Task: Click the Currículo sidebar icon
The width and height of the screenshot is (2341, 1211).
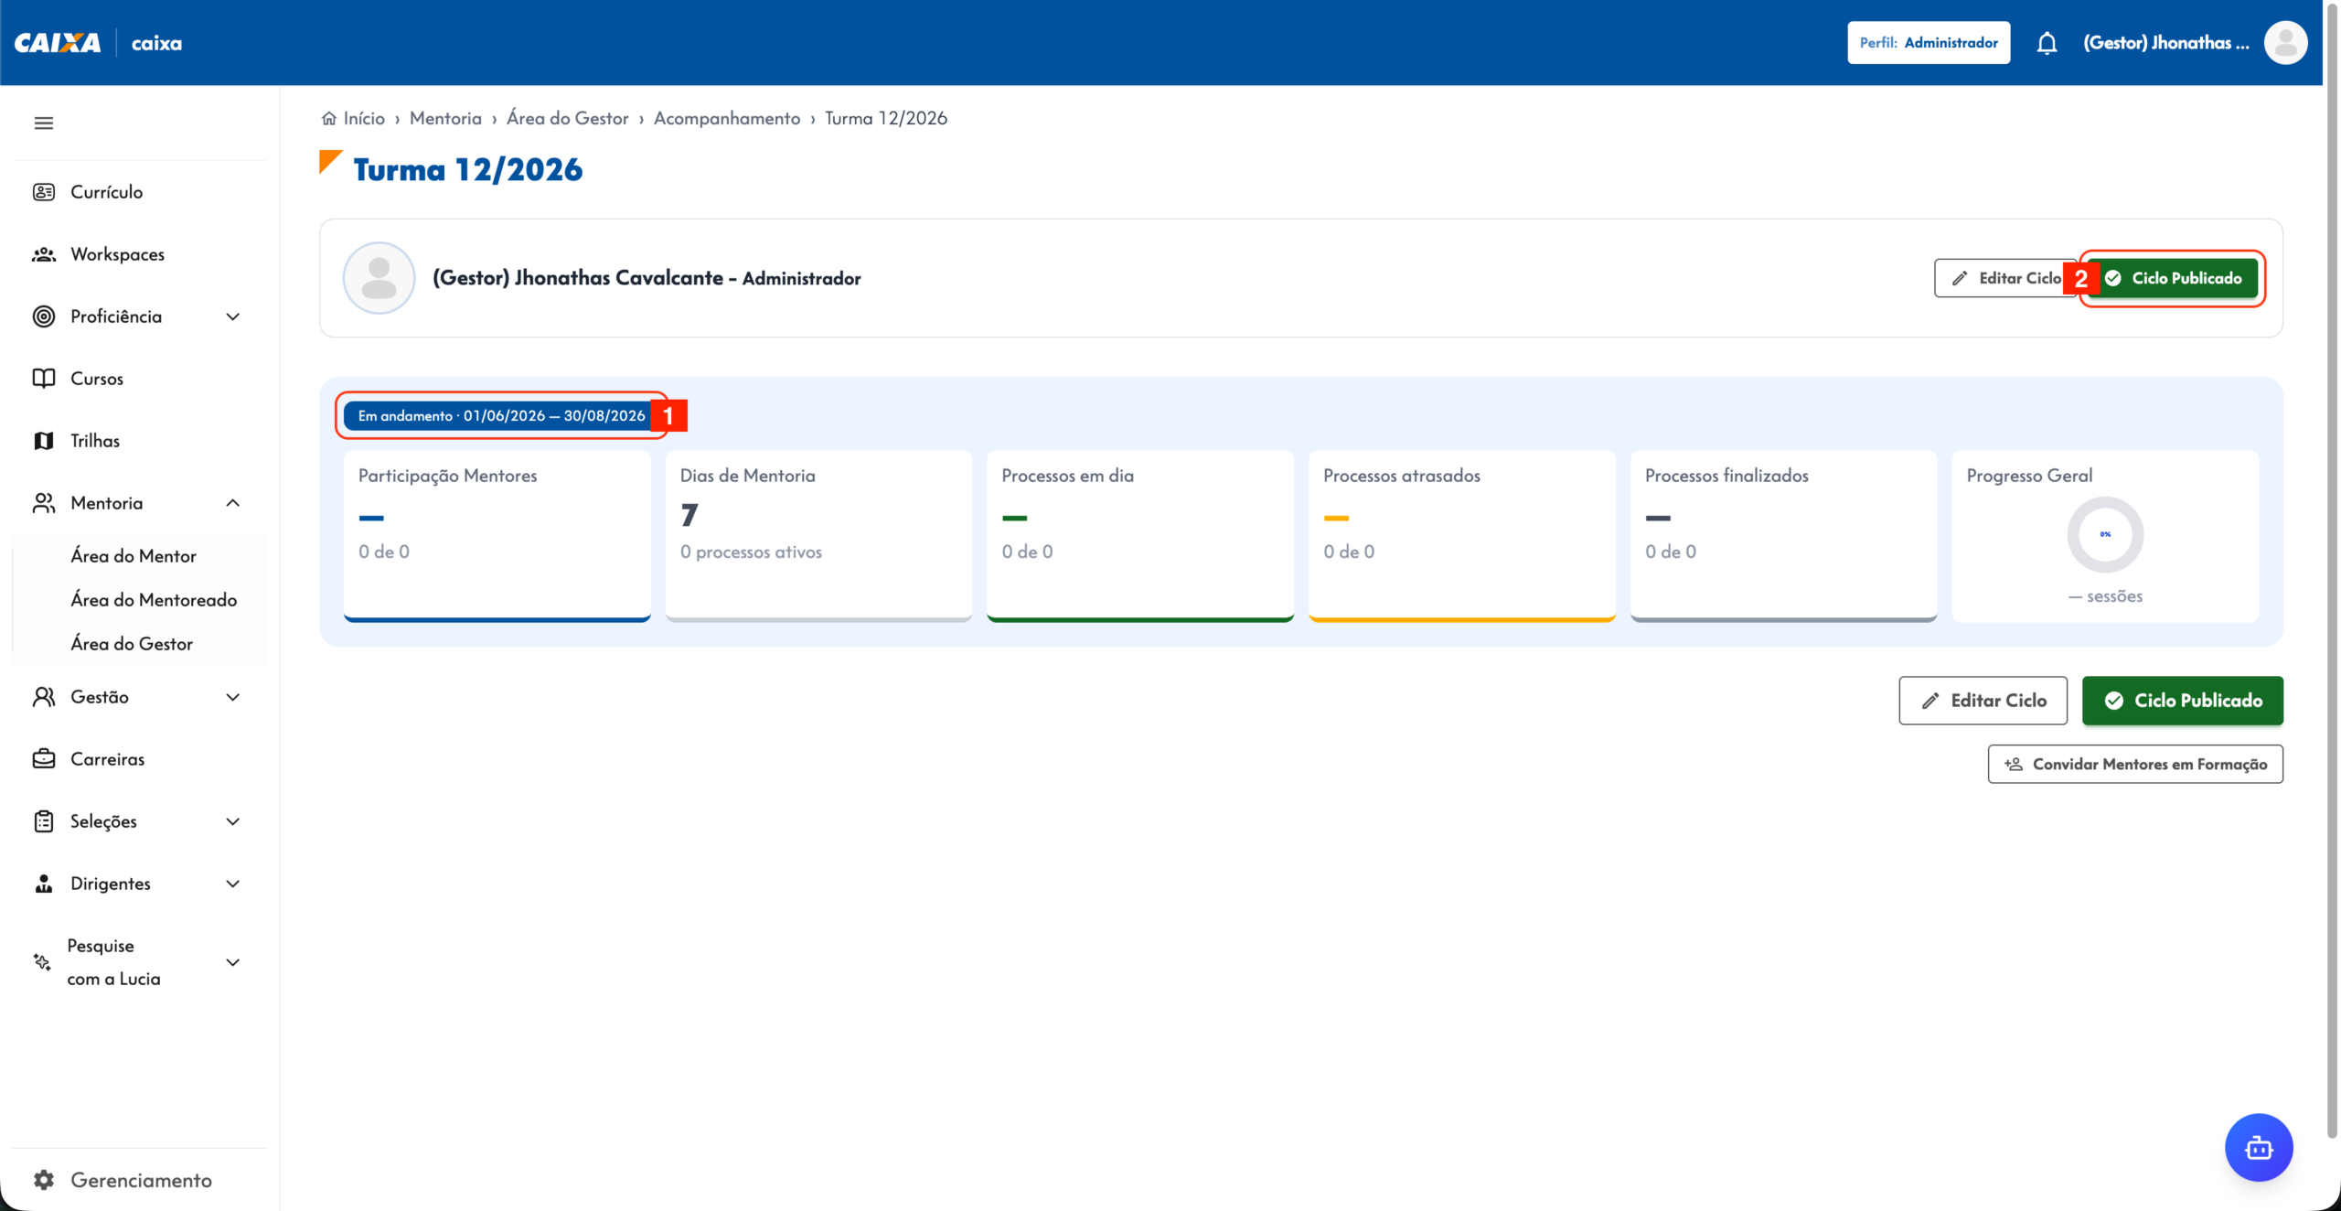Action: point(44,192)
